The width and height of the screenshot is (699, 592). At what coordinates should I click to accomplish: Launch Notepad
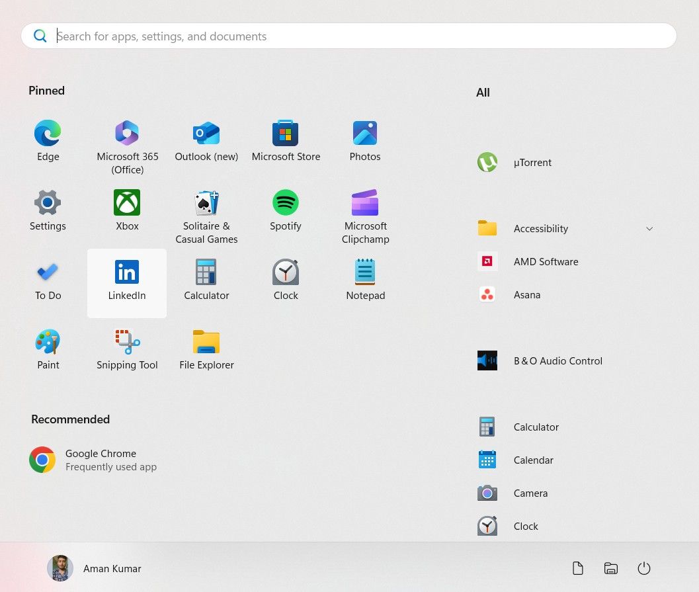pyautogui.click(x=365, y=280)
